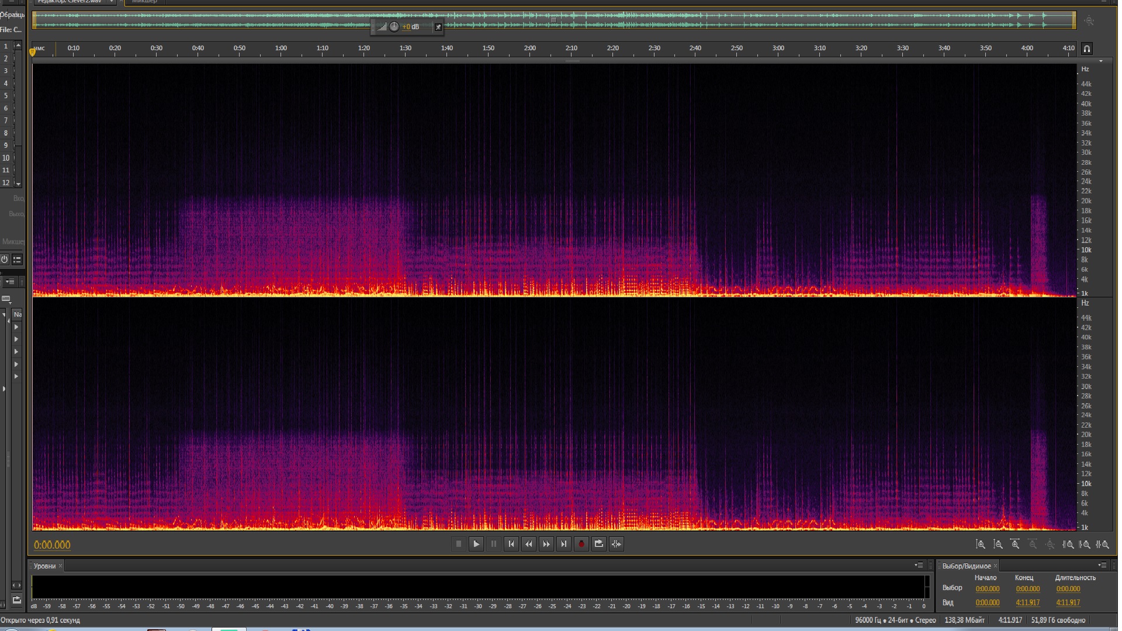Click the selection Начало time field
This screenshot has width=1122, height=631.
click(987, 589)
